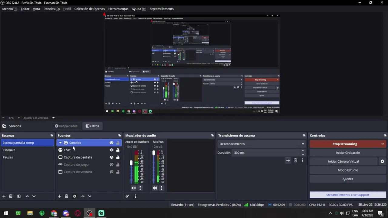The height and width of the screenshot is (218, 388).
Task: Open the Paneles menu
Action: coord(52,9)
